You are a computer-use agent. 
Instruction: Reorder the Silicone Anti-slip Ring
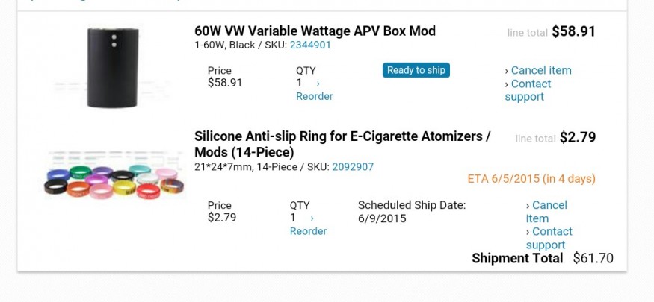(308, 231)
